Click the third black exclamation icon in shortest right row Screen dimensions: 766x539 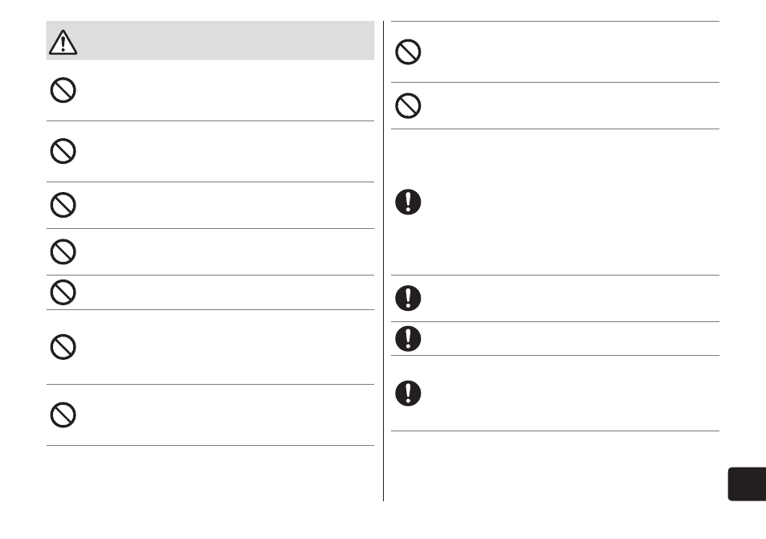408,339
